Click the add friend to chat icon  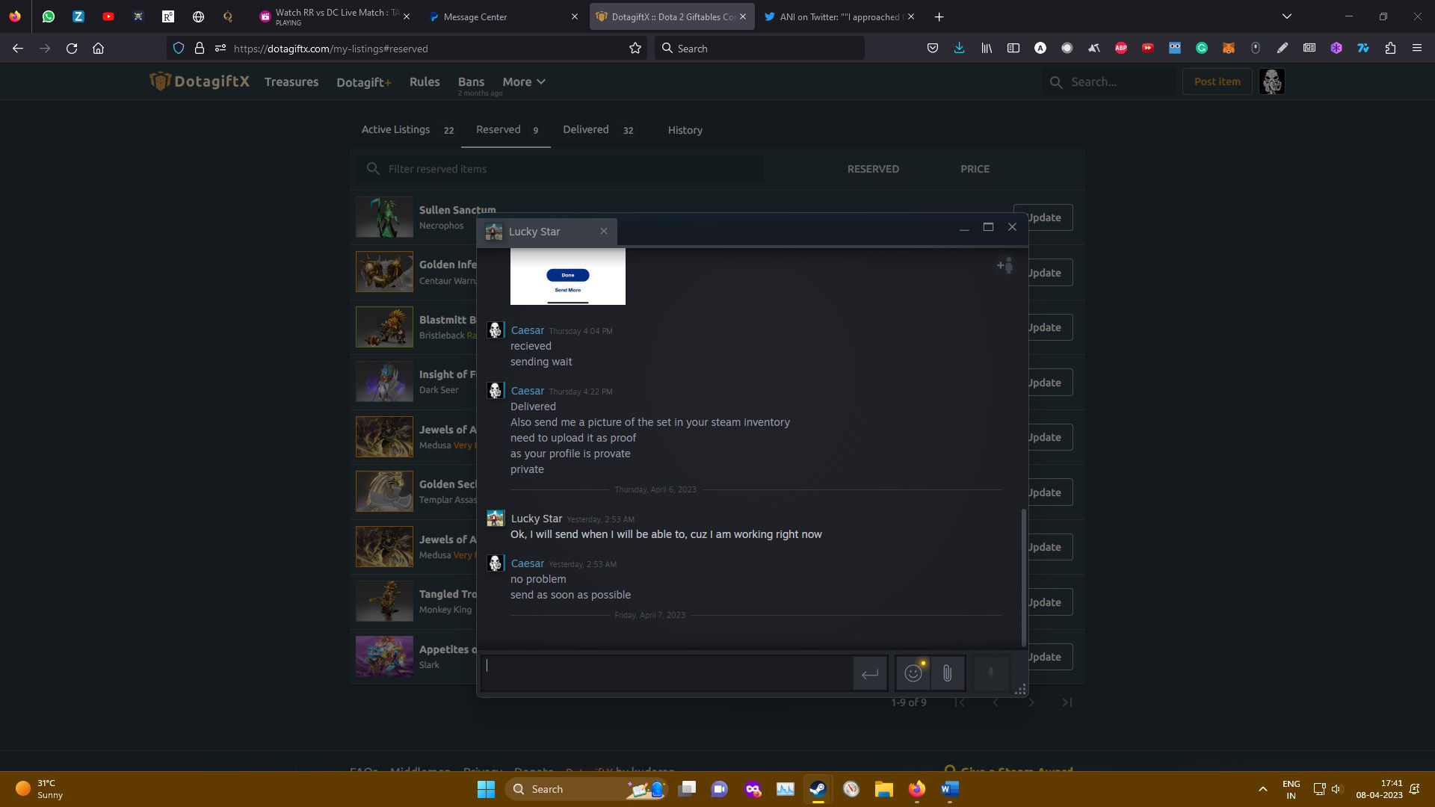[1005, 265]
